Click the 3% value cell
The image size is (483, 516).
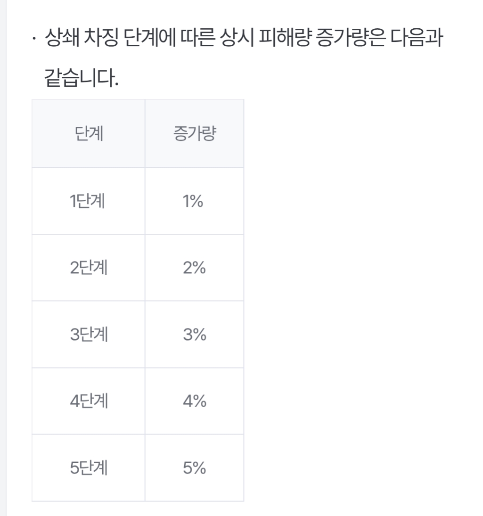click(194, 335)
